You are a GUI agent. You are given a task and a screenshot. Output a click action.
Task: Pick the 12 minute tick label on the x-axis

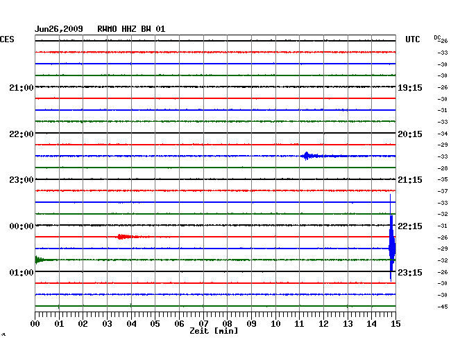click(323, 324)
